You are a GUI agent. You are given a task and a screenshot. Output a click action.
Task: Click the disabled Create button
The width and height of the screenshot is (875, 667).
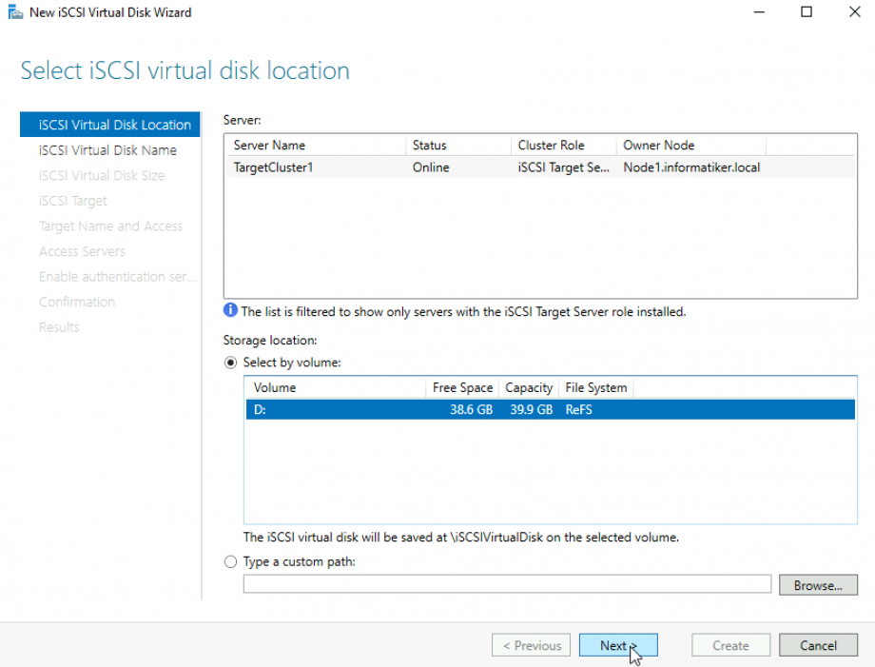coord(729,645)
